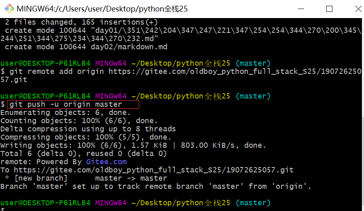Click the window title path text
The height and width of the screenshot is (211, 364).
tap(102, 9)
